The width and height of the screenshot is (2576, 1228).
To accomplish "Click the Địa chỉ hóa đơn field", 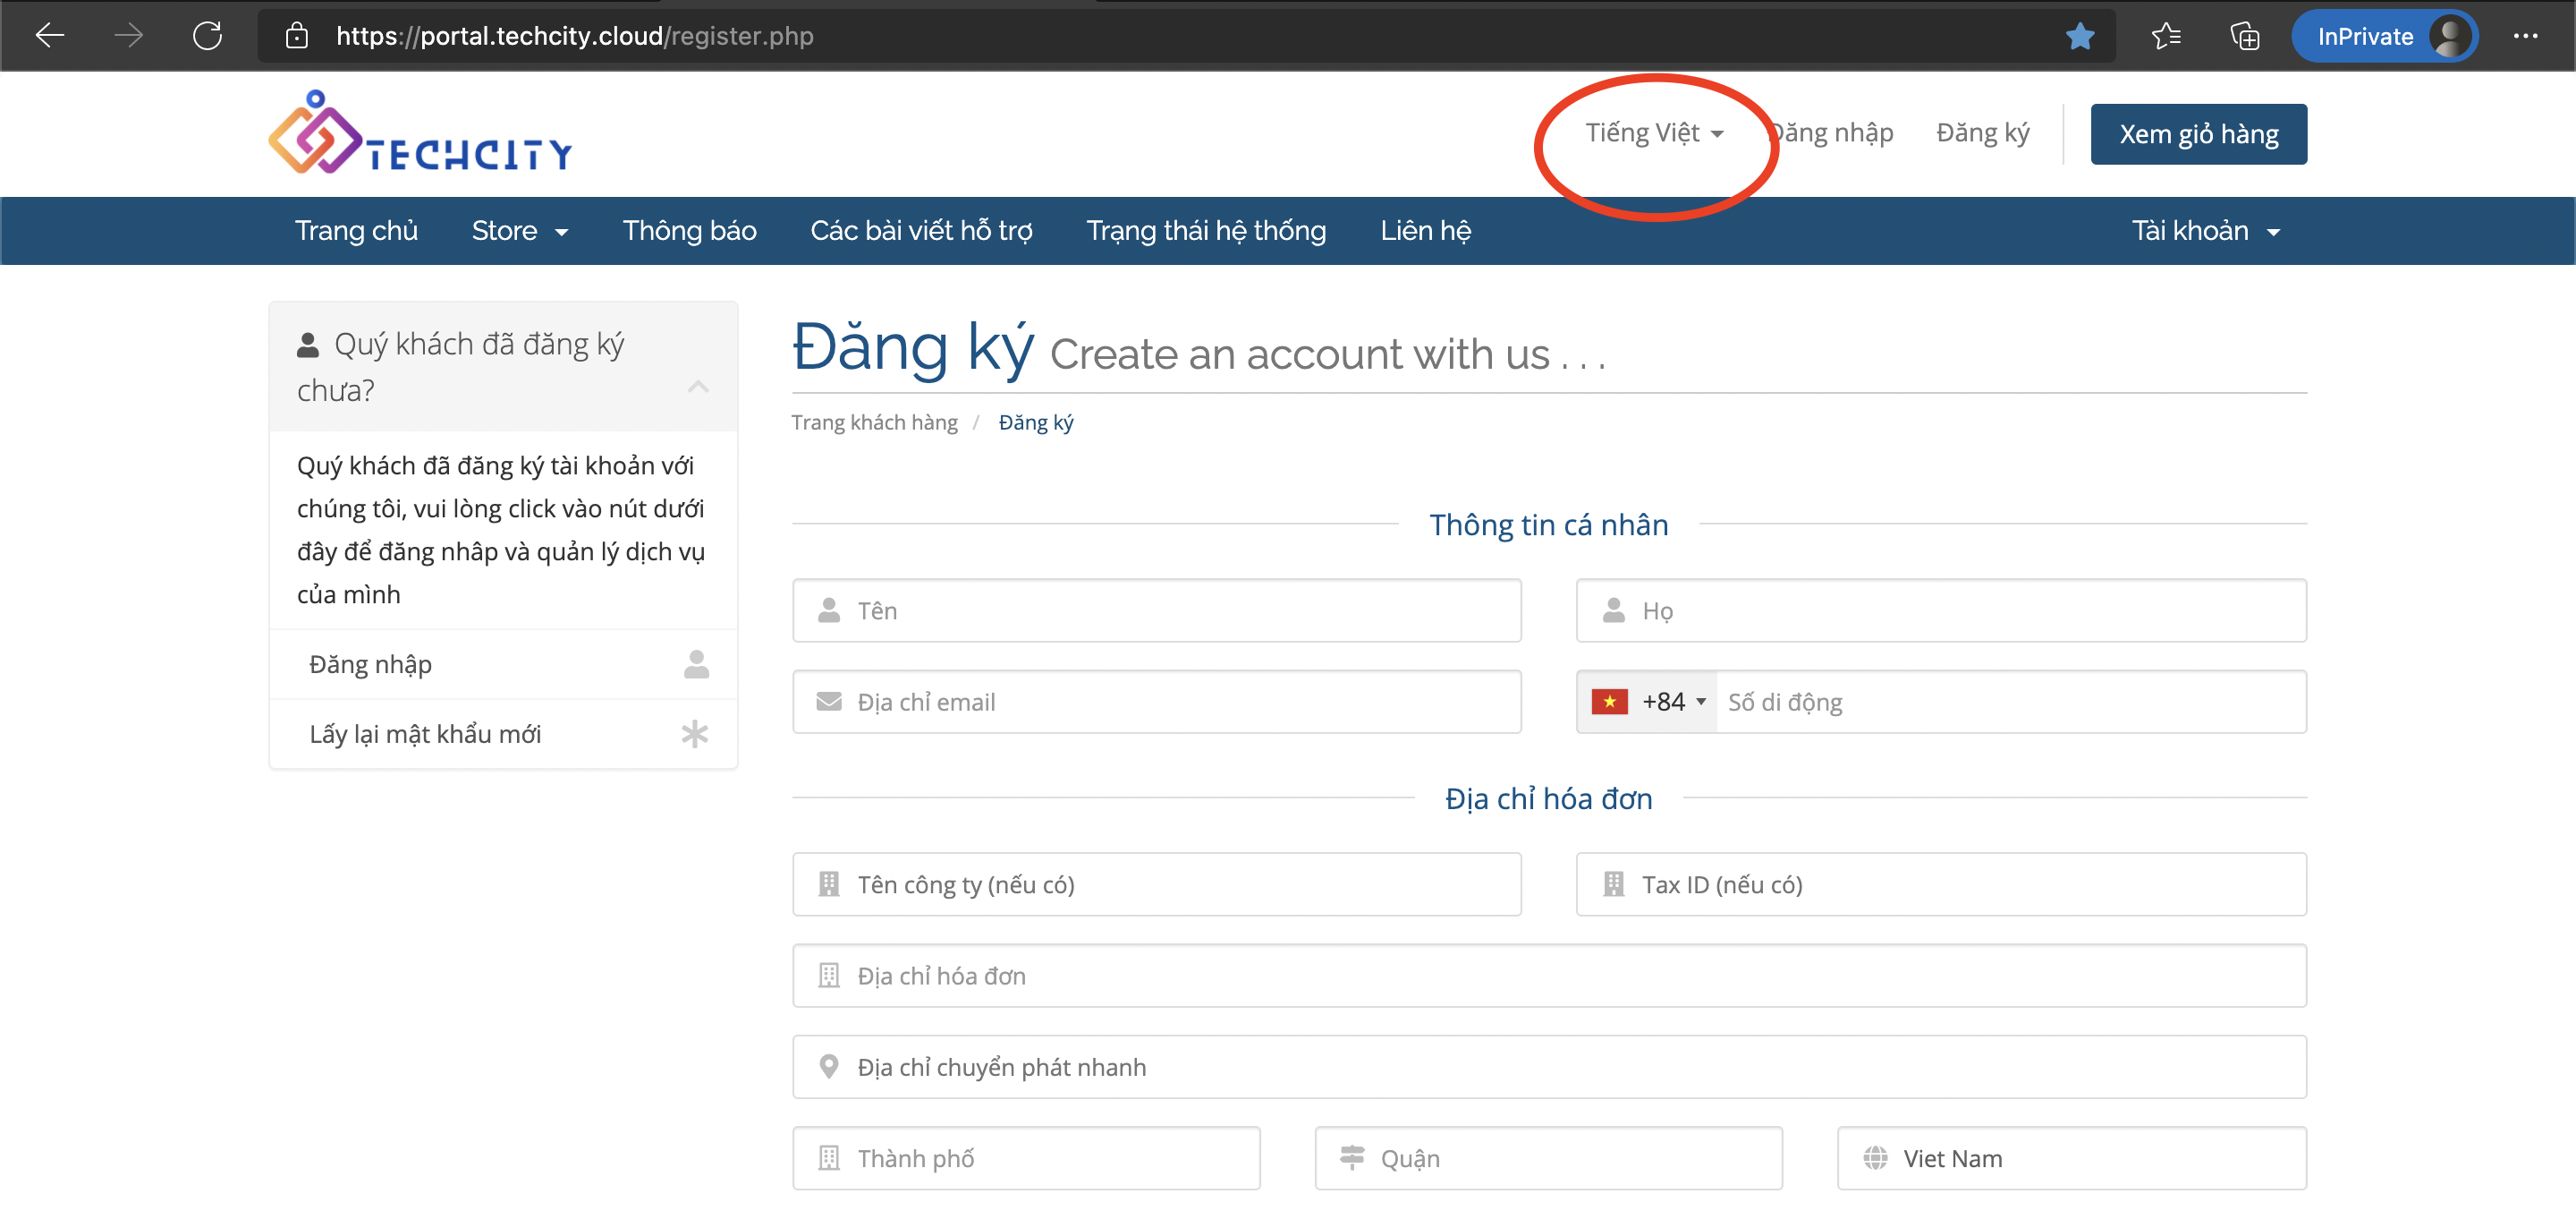I will click(x=1549, y=975).
